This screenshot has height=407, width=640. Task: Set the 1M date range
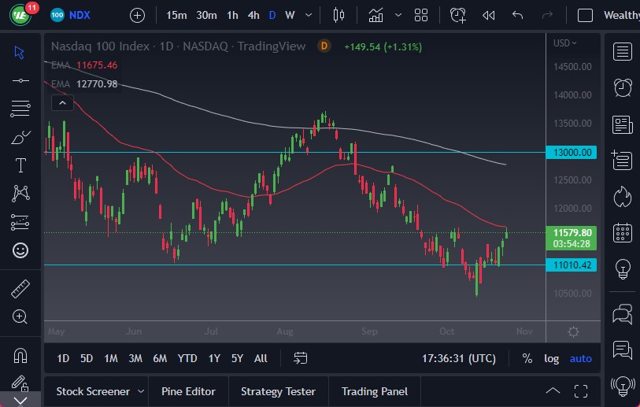click(x=111, y=358)
